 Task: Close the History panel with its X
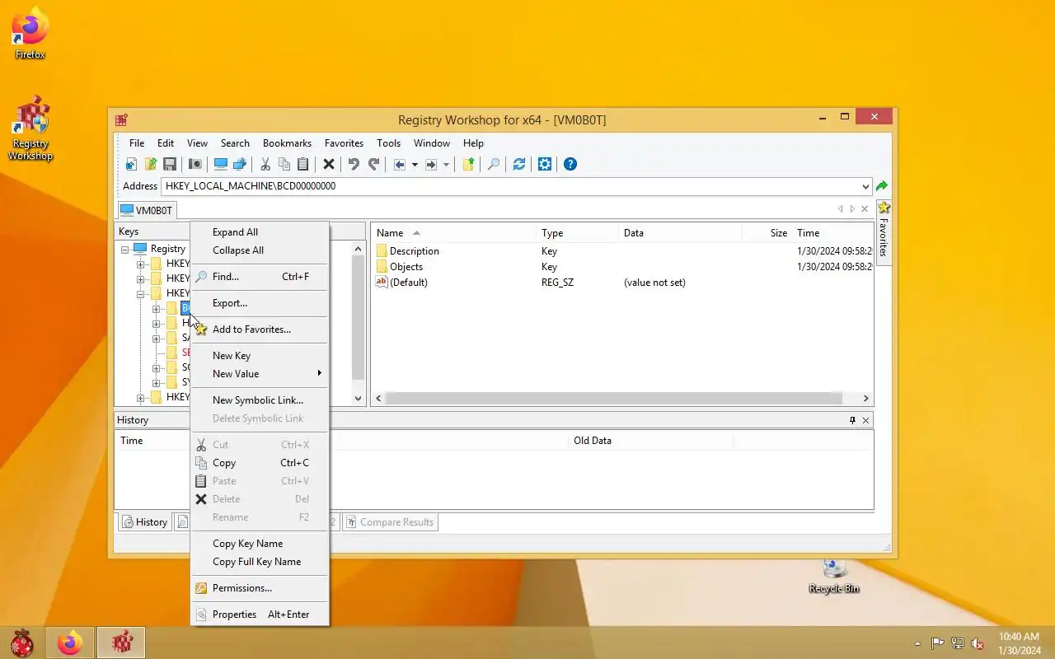(865, 420)
